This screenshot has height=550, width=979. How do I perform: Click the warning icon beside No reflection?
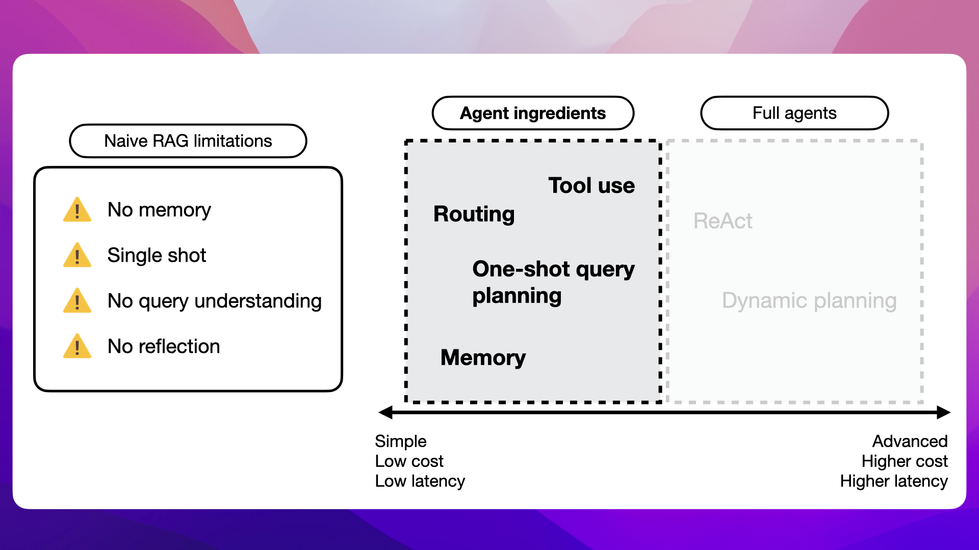tap(77, 346)
